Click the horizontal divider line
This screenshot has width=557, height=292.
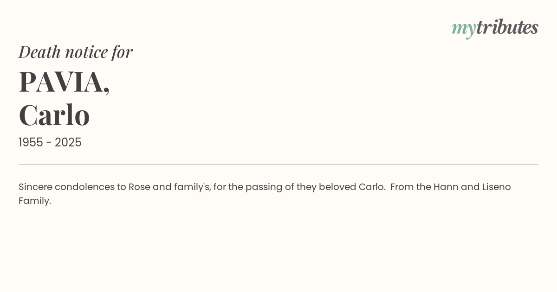click(x=278, y=165)
